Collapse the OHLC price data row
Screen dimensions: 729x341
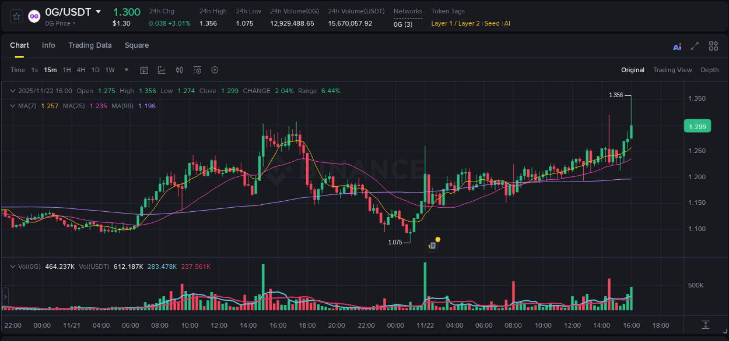tap(12, 91)
